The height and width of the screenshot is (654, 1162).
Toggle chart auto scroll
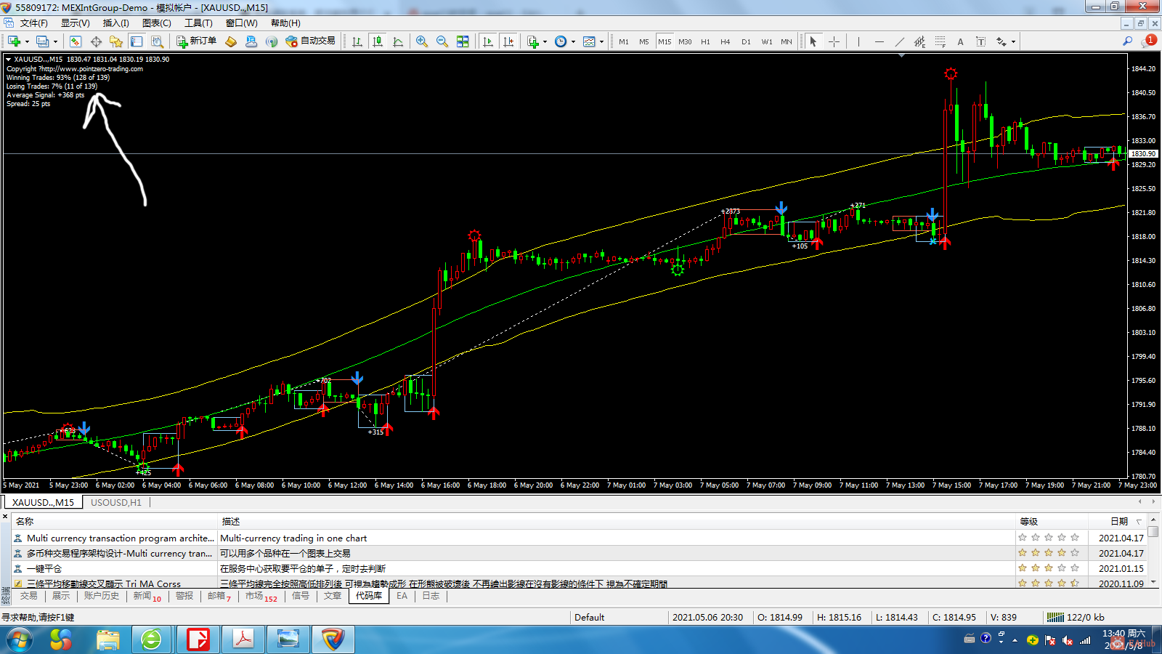[x=488, y=41]
